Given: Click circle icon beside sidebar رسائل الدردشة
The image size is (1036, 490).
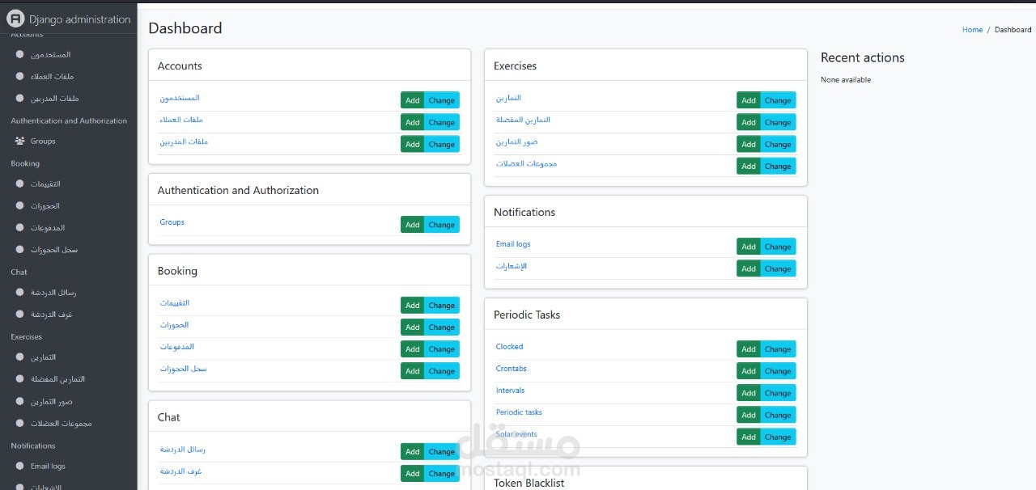Looking at the screenshot, I should click(19, 293).
